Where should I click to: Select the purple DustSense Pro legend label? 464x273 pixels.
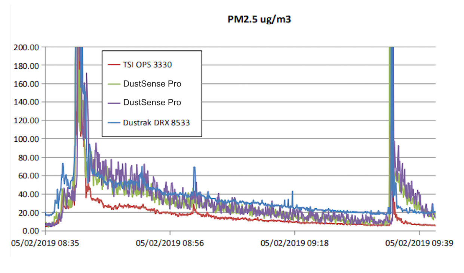[152, 103]
